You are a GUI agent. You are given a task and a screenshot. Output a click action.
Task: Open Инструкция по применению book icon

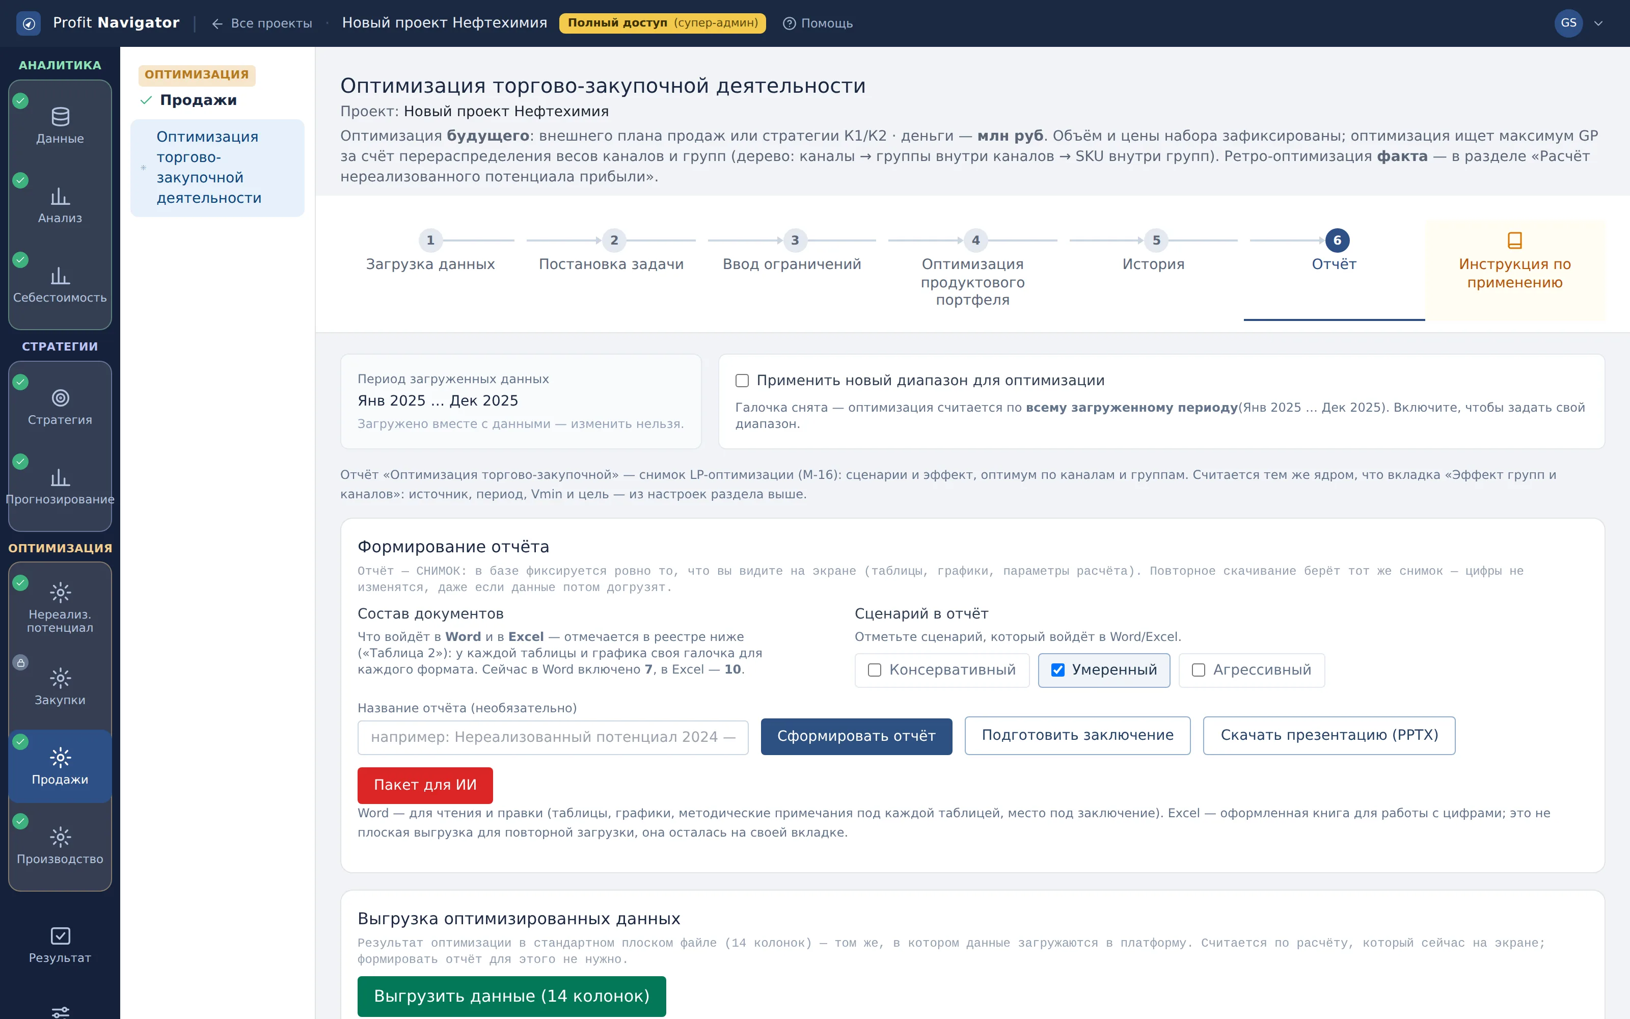[x=1515, y=240]
